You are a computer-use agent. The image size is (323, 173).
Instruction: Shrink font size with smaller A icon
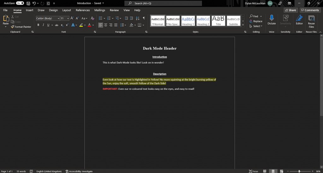tap(77, 18)
